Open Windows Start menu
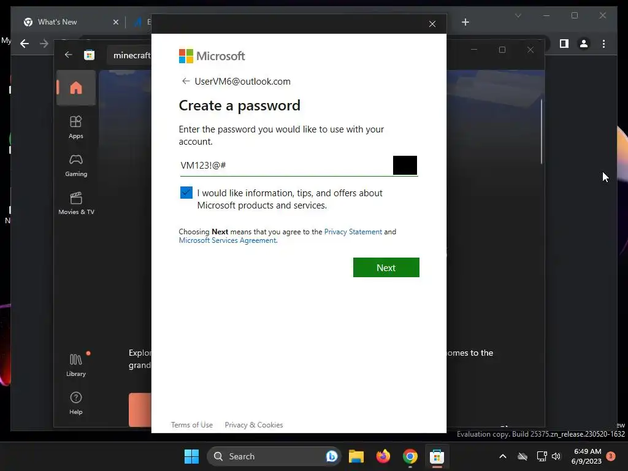628x471 pixels. [191, 456]
